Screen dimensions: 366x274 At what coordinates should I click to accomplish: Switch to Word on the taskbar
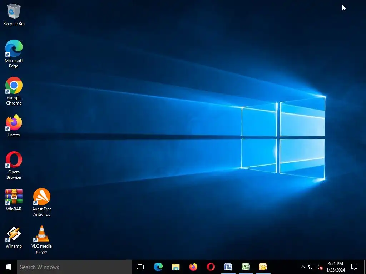[228, 267]
